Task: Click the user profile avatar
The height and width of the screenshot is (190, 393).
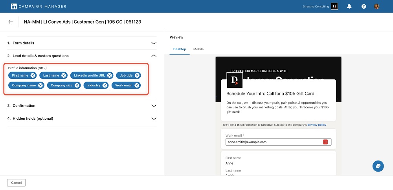Action: 376,7
